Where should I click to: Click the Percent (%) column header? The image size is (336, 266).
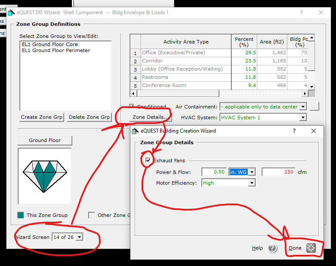click(x=244, y=42)
